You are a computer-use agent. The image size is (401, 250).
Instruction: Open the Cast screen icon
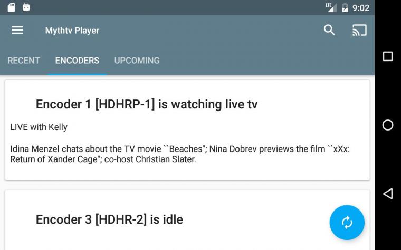click(x=359, y=30)
